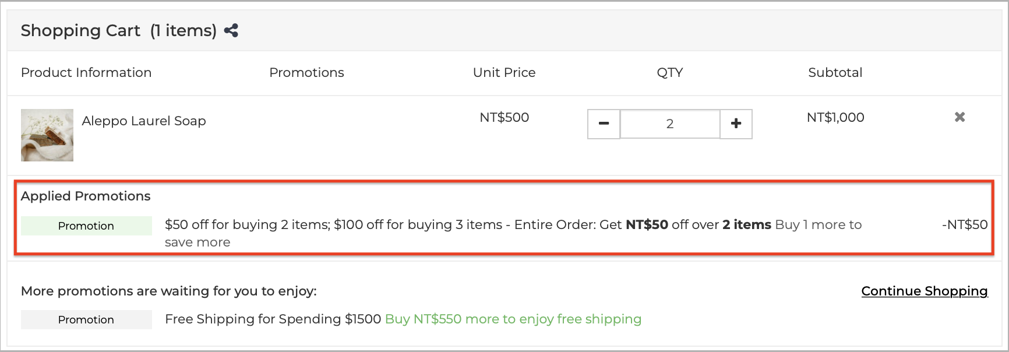This screenshot has height=352, width=1009.
Task: Click the QTY column header
Action: 669,72
